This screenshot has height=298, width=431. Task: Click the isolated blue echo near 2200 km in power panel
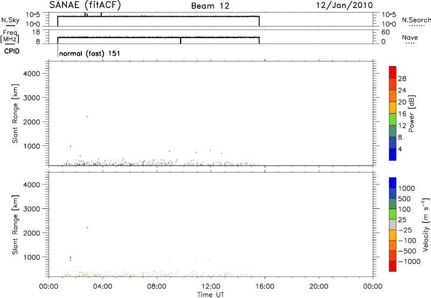(x=87, y=116)
